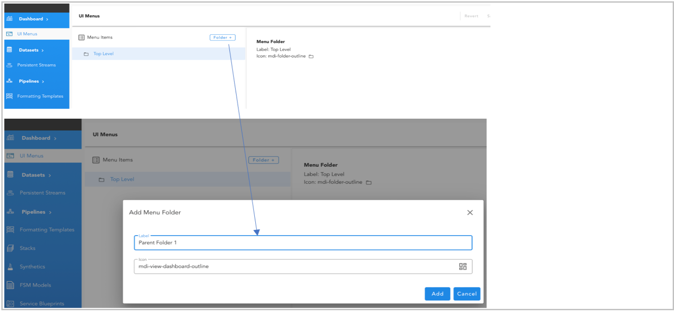The width and height of the screenshot is (674, 312).
Task: Expand the Dashboard chevron in the upper sidebar
Action: [x=47, y=19]
